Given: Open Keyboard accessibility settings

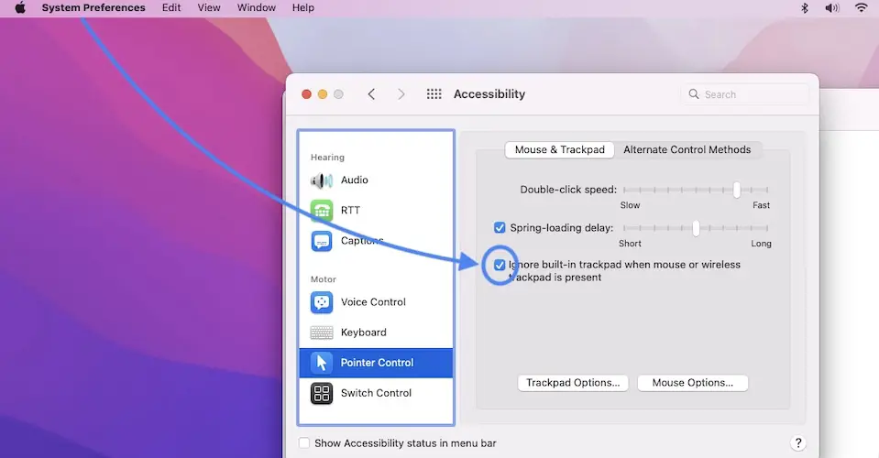Looking at the screenshot, I should (x=363, y=333).
